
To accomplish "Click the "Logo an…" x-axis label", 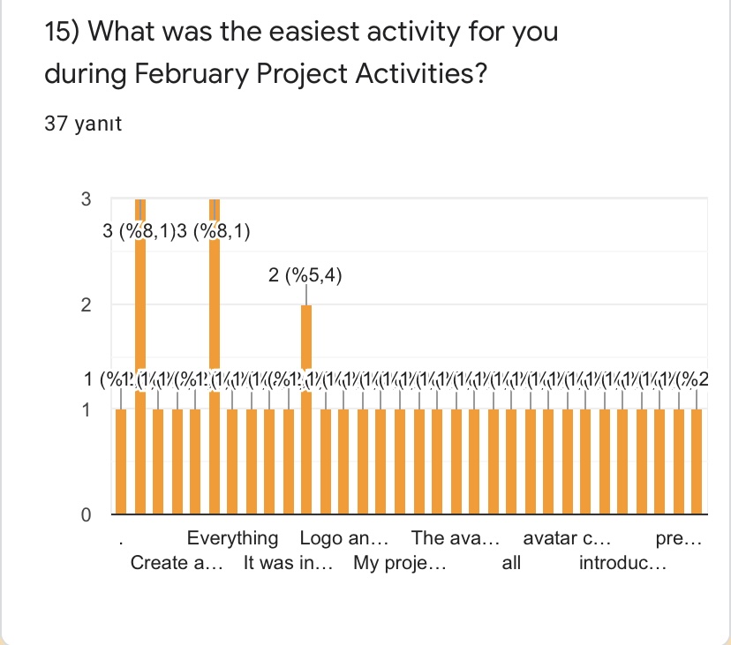I will click(x=343, y=538).
